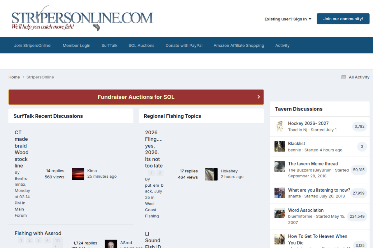Click shante's avatar beside listening topic
The width and height of the screenshot is (373, 248).
280,193
